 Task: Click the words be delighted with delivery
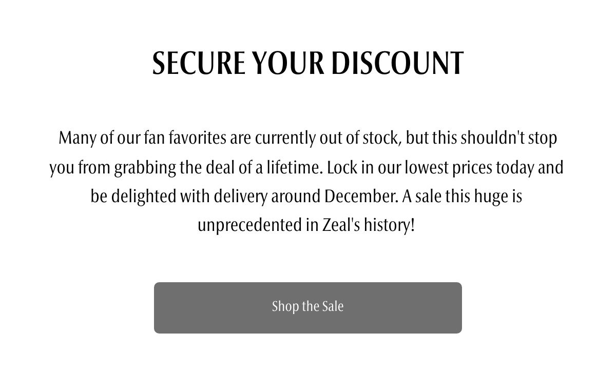tap(179, 196)
